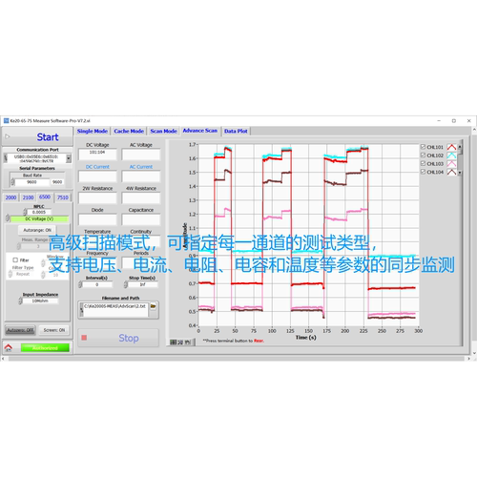The width and height of the screenshot is (477, 477).
Task: Click the application icon in title bar
Action: tap(6, 121)
